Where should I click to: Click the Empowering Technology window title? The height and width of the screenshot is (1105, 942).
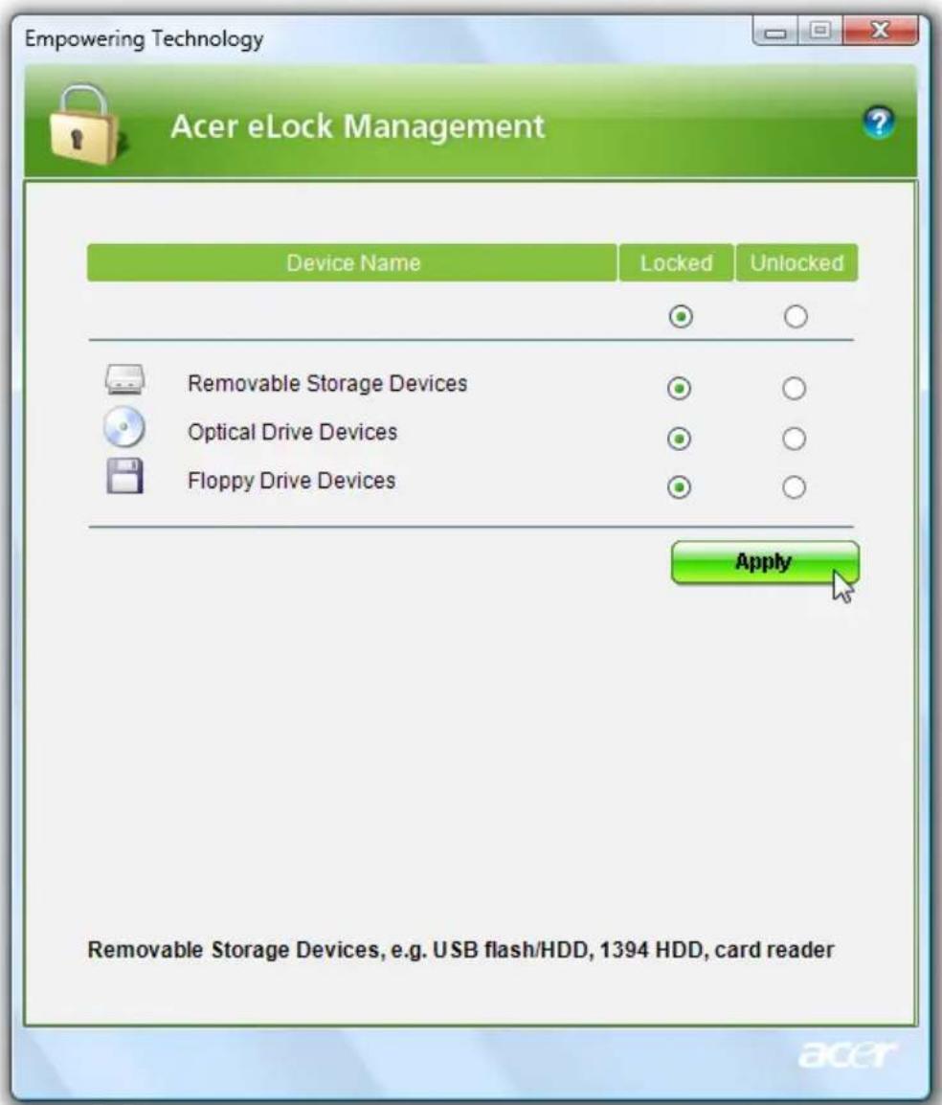click(x=145, y=38)
